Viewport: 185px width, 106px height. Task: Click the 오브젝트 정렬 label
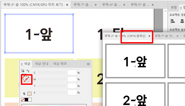[177, 15]
